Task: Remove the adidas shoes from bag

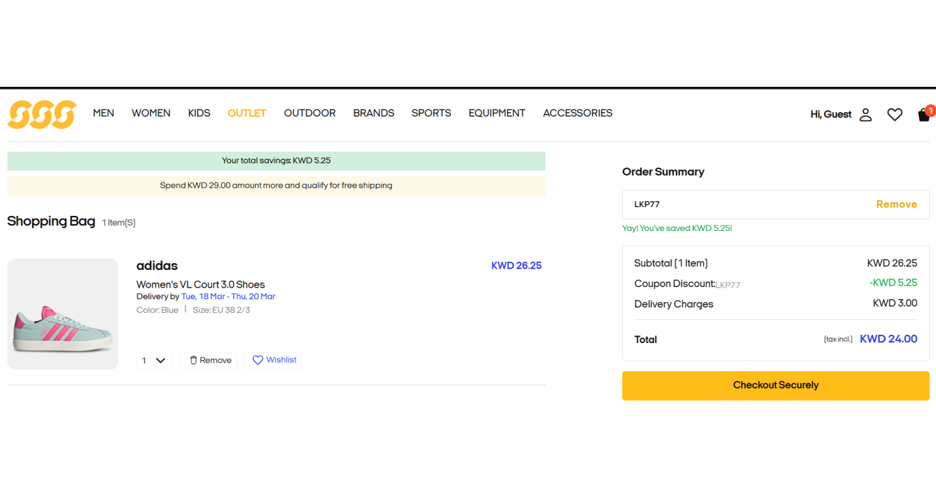Action: click(x=209, y=360)
